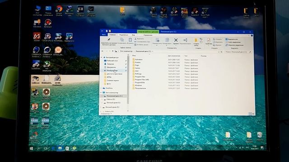Click search magnifier on taskbar
The image size is (289, 162).
[38, 148]
